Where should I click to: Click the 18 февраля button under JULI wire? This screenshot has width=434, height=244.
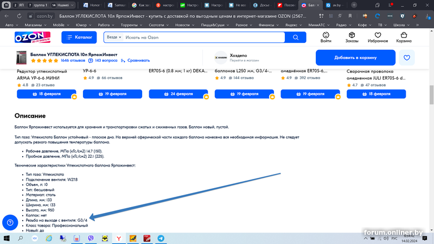tap(376, 94)
